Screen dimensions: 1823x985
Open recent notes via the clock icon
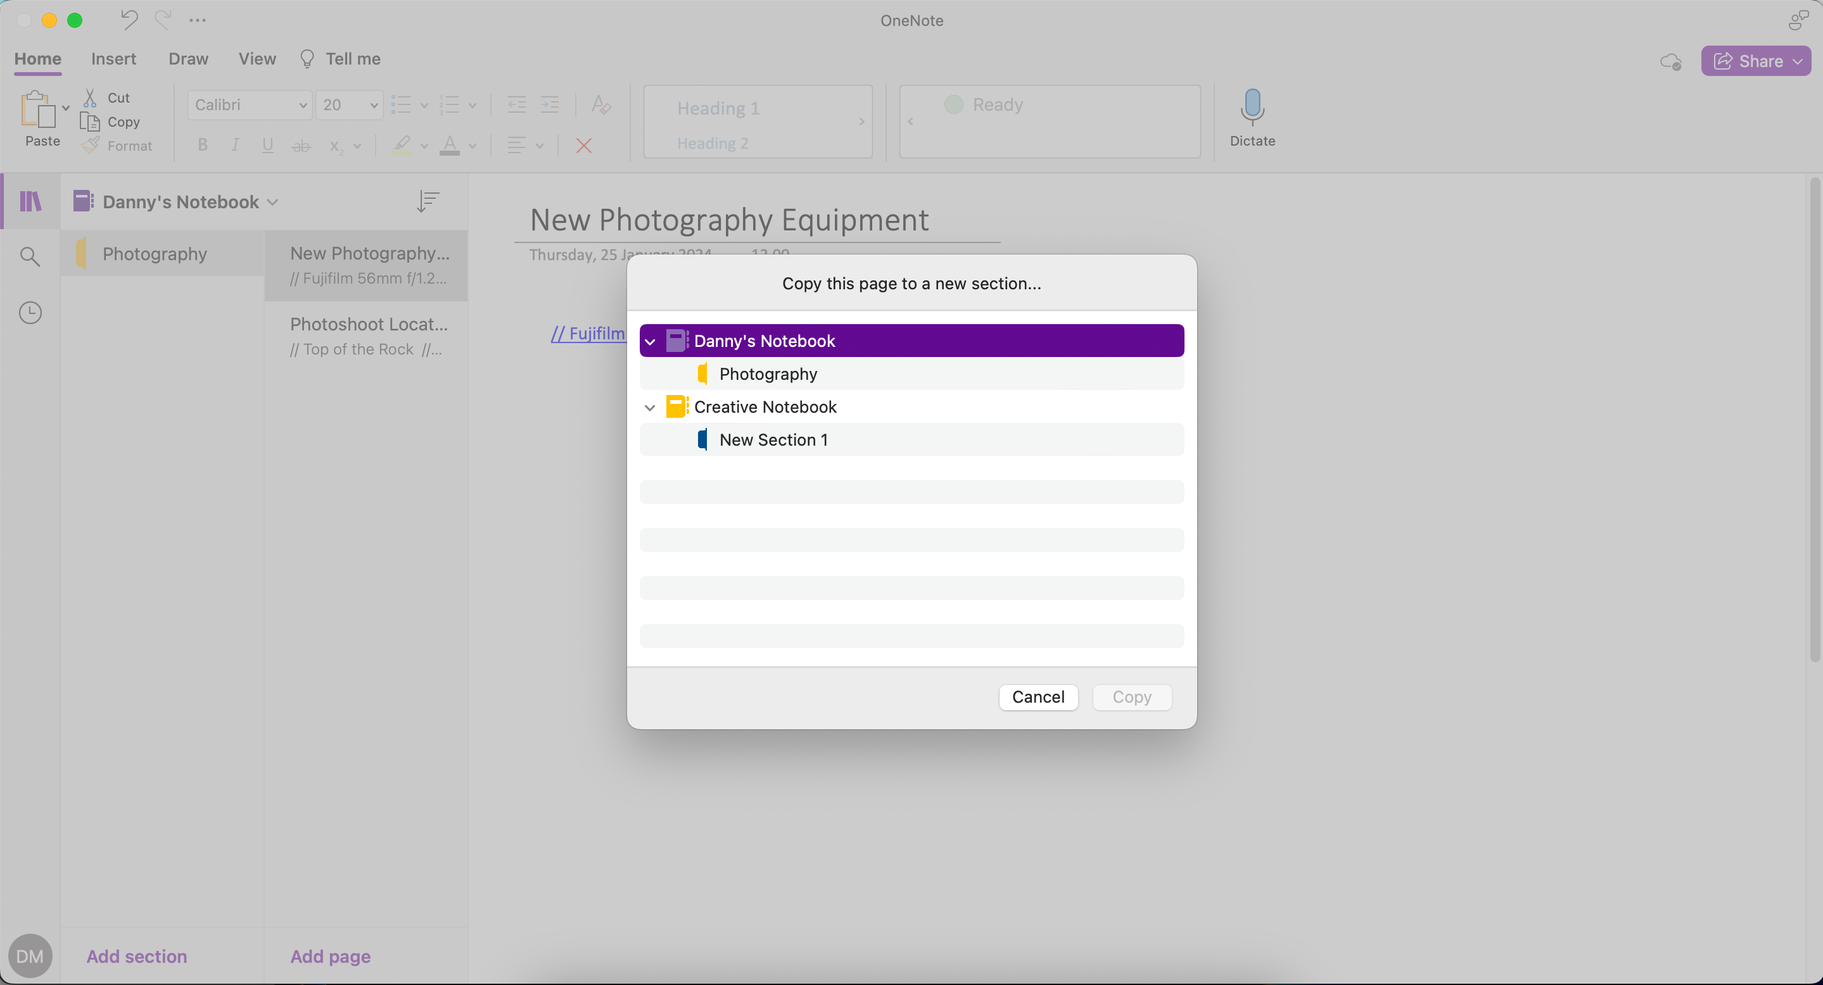pyautogui.click(x=30, y=313)
